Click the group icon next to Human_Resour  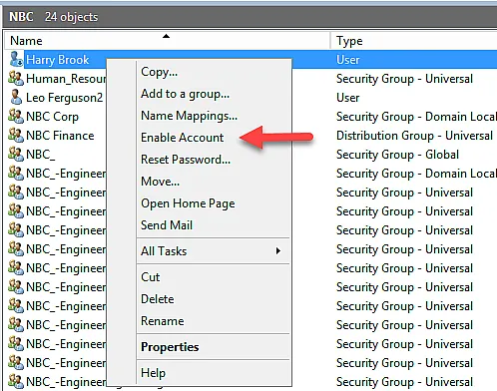coord(16,78)
